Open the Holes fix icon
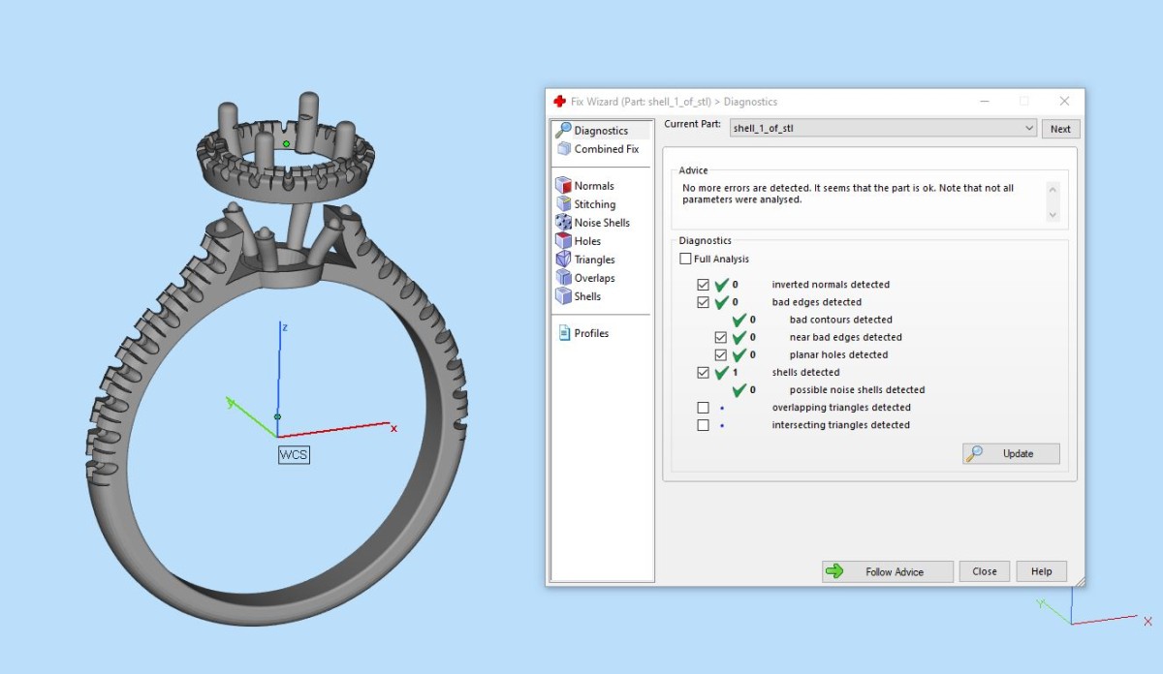Screen dimensions: 1163x674 click(563, 241)
